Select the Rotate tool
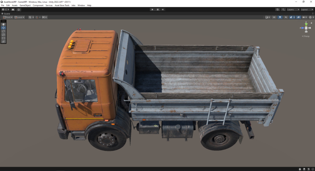315x171 pixels. click(x=3, y=31)
